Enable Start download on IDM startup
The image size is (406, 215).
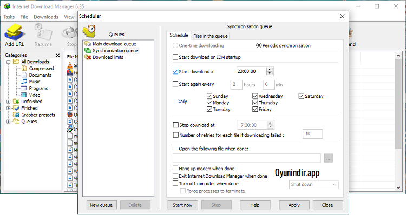175,57
